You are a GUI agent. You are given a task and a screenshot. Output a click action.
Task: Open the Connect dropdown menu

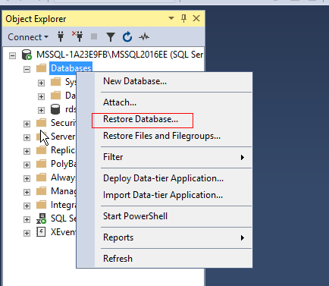click(x=28, y=37)
